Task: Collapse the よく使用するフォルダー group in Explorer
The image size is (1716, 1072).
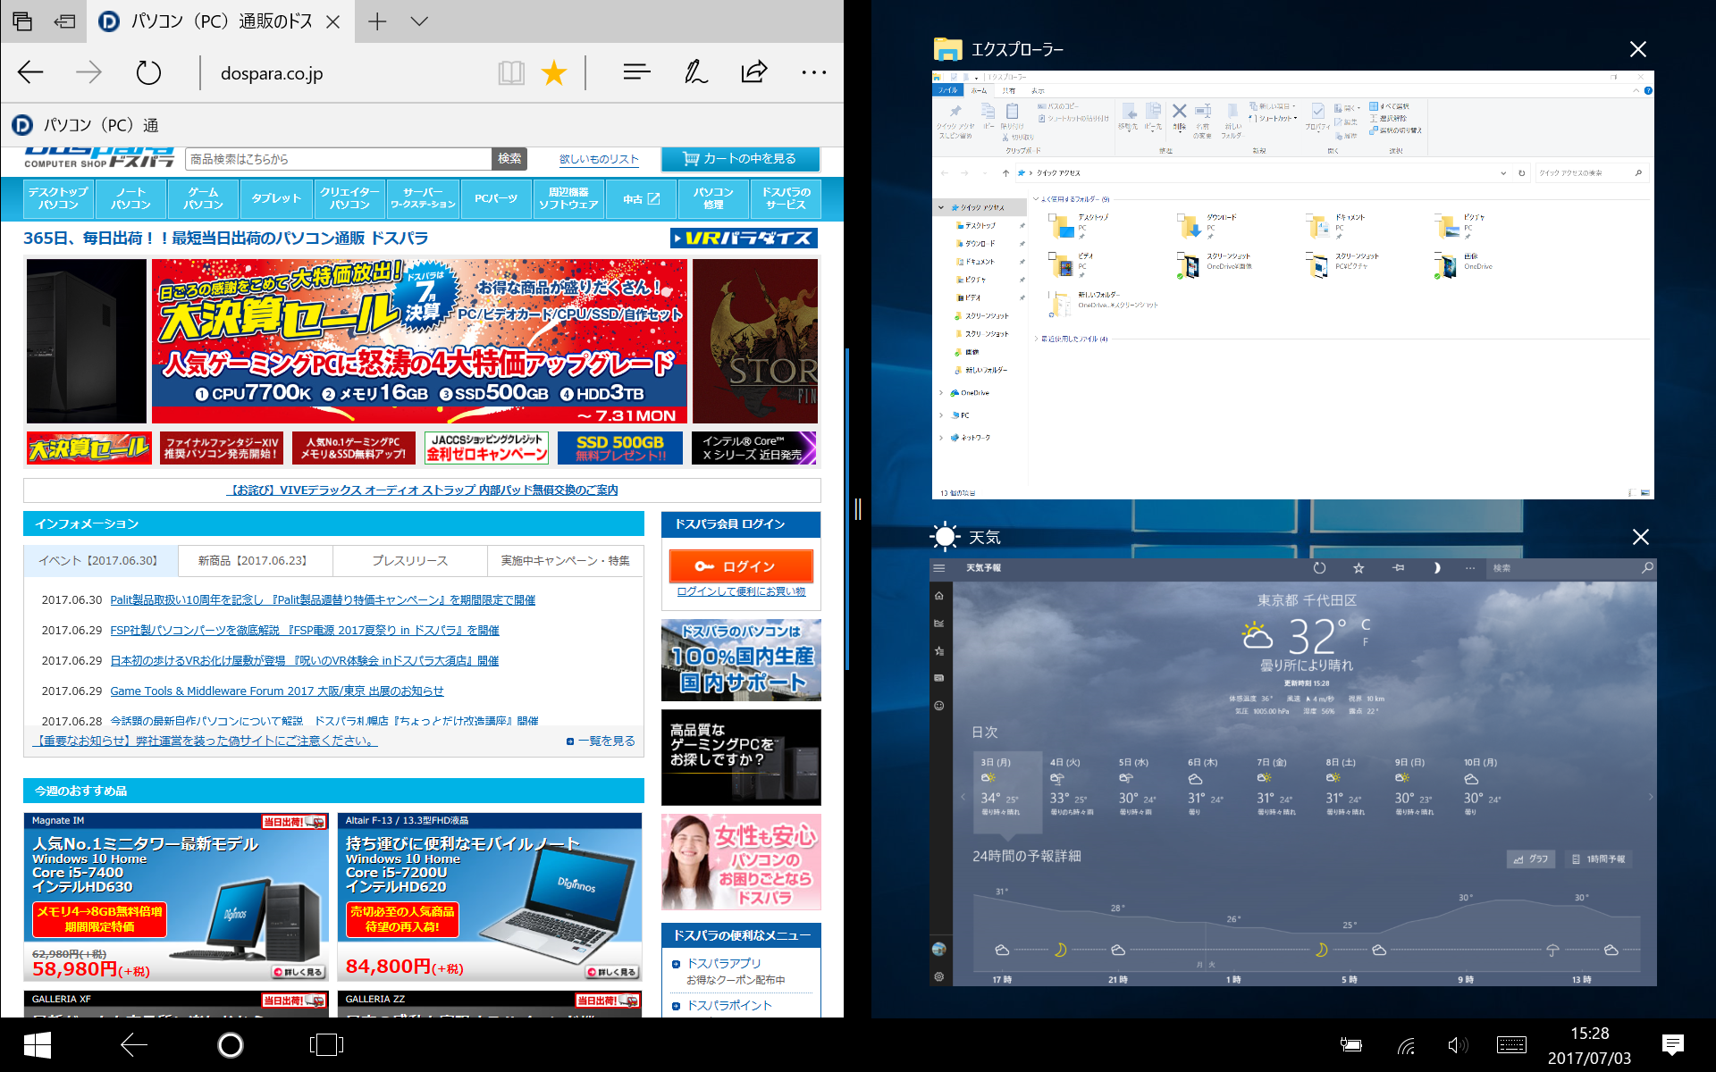Action: (1037, 199)
